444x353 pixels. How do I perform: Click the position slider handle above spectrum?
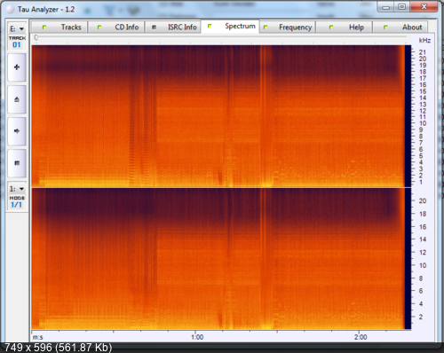[x=36, y=37]
